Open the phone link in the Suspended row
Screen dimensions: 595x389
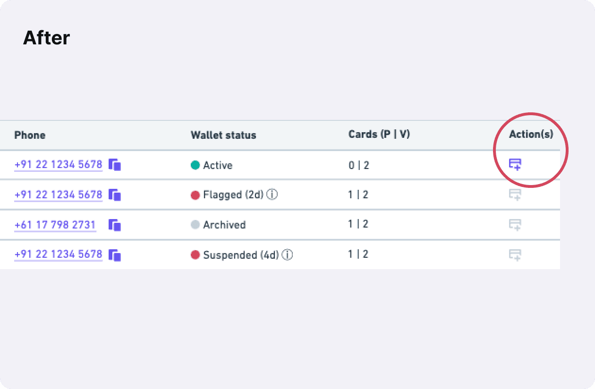tap(59, 254)
